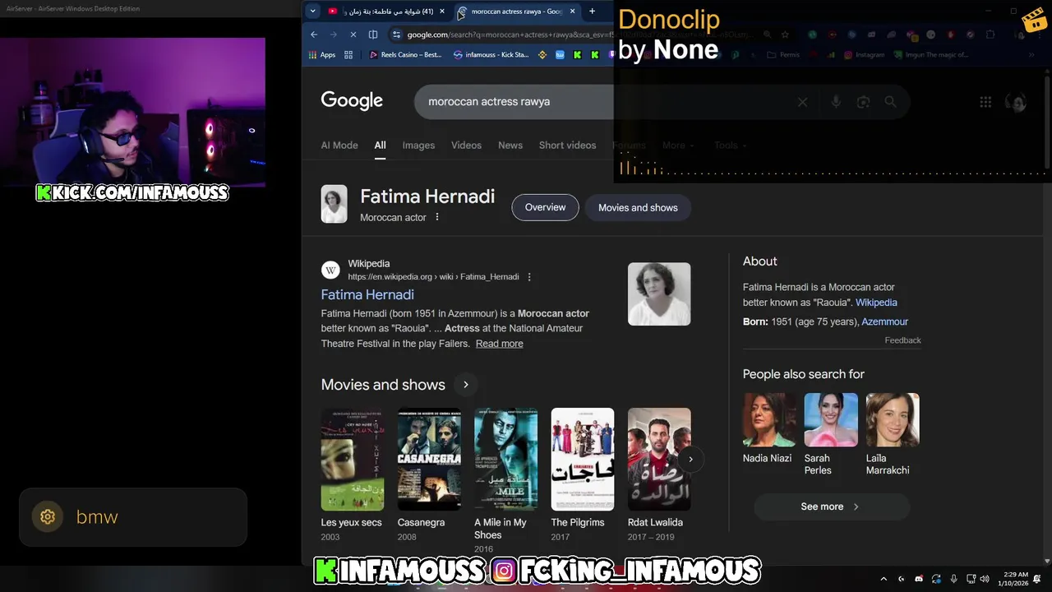Open The Pilgrims movie poster
Image resolution: width=1052 pixels, height=592 pixels.
(x=583, y=460)
